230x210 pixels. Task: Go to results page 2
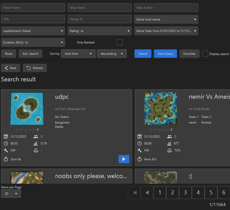(x=173, y=192)
